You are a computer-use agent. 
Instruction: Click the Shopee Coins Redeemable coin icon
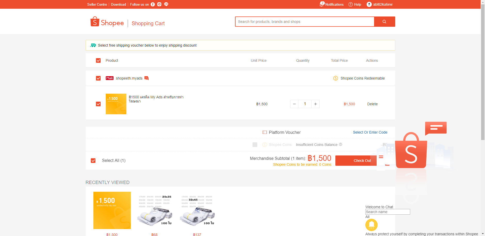(336, 78)
